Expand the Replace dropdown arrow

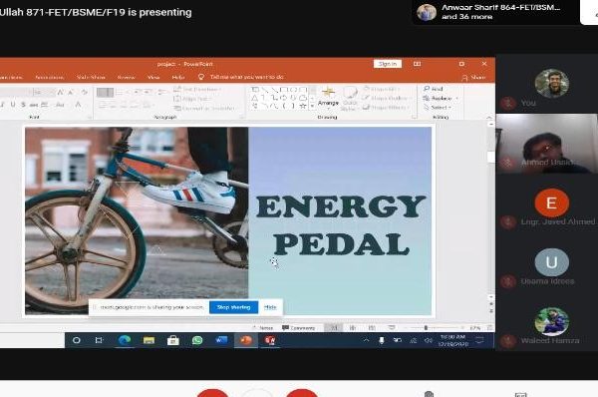click(x=456, y=98)
